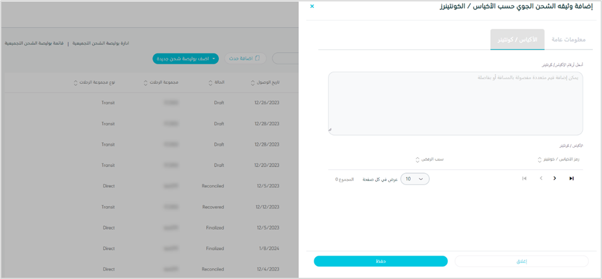Sort the نوع مجموعة الرحلات column

[76, 83]
